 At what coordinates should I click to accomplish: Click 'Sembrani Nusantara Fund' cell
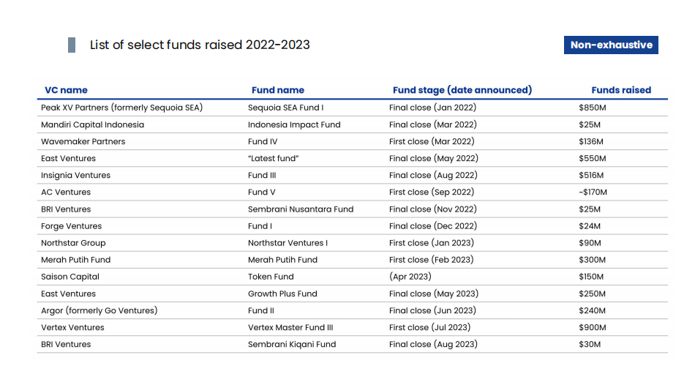tap(301, 209)
